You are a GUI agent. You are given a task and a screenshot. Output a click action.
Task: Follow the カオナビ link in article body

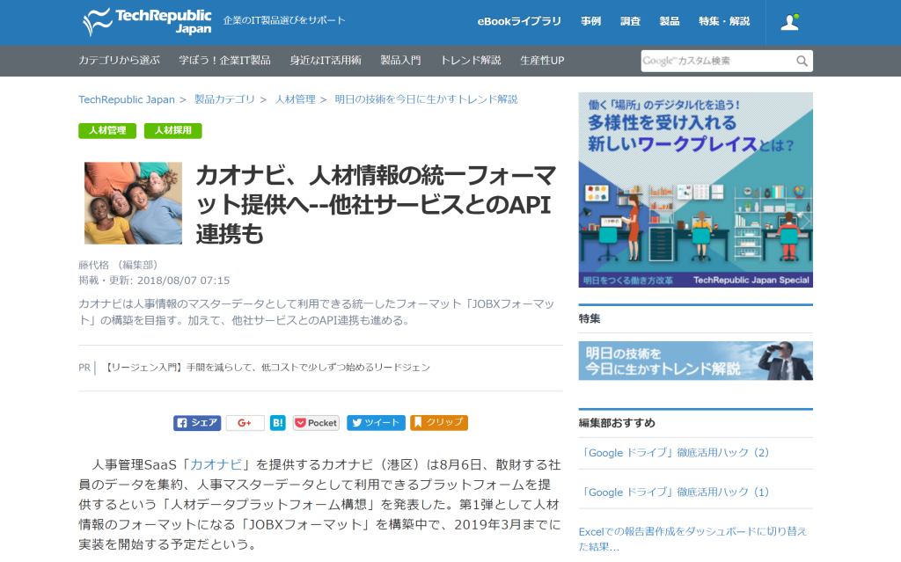[216, 464]
